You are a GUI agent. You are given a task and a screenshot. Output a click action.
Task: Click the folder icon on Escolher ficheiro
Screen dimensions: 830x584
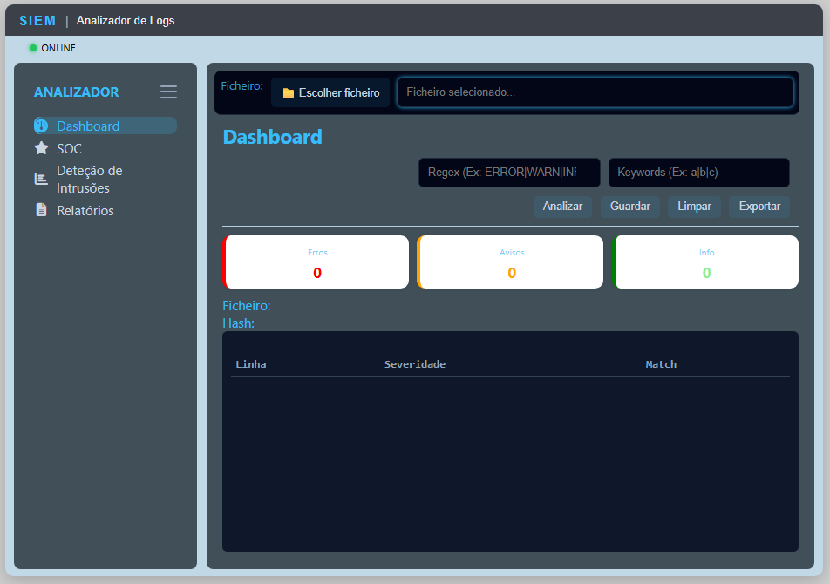pyautogui.click(x=289, y=93)
